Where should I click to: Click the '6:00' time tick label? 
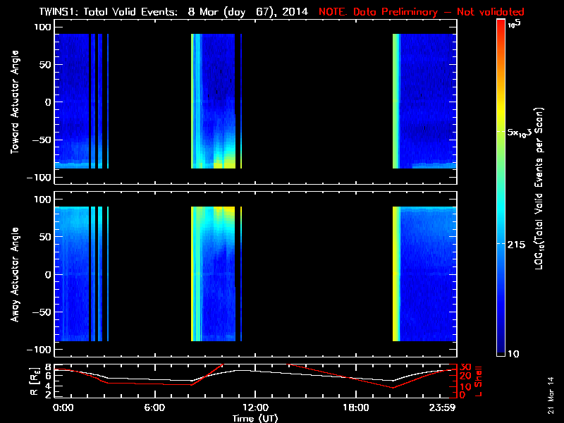coord(154,408)
